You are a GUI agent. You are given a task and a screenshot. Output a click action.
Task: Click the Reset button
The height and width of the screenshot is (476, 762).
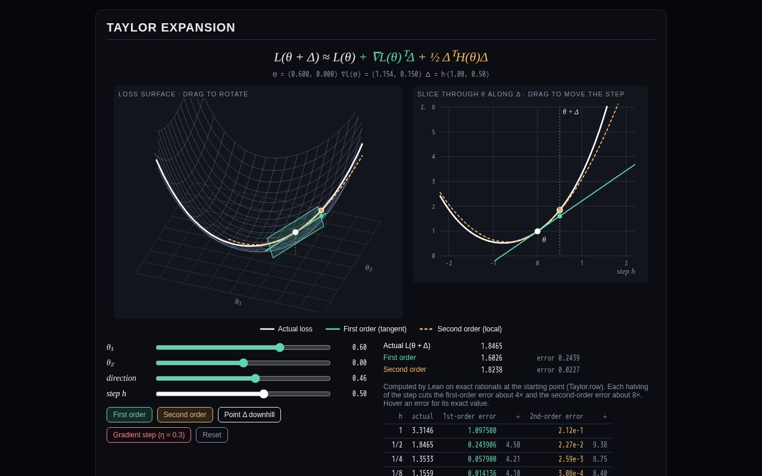coord(212,435)
